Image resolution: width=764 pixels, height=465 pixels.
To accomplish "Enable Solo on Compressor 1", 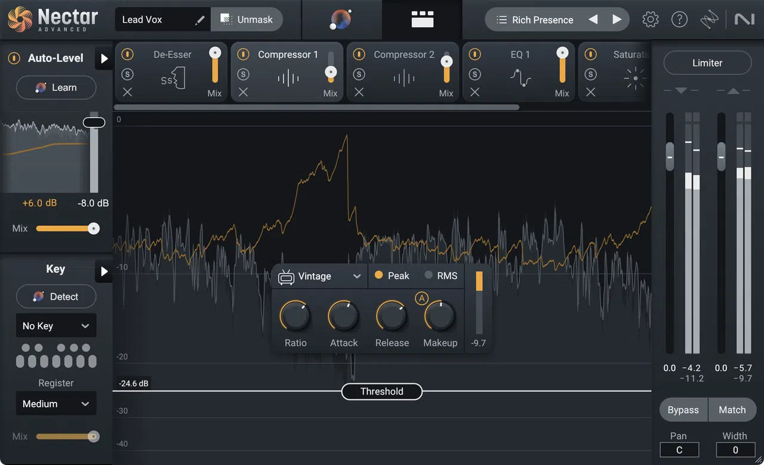I will point(243,73).
